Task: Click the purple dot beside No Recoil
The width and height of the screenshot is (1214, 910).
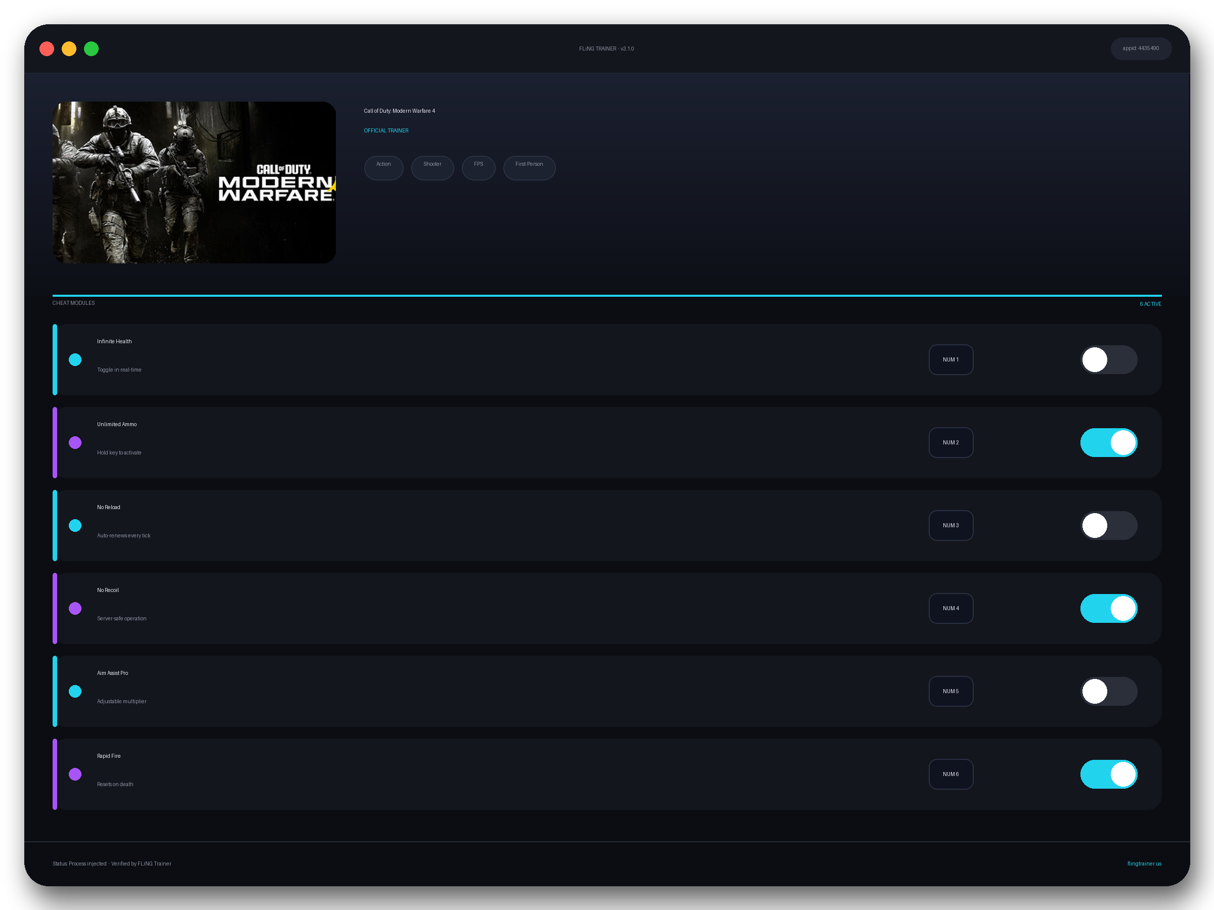Action: coord(75,608)
